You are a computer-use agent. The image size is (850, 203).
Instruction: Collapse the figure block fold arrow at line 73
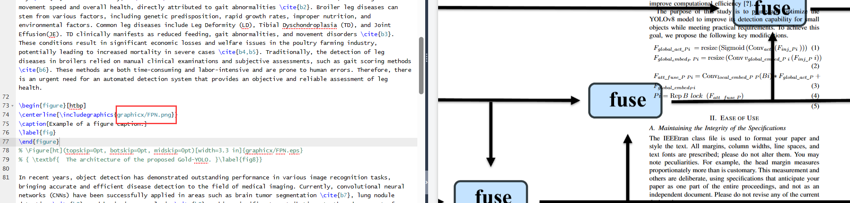[x=12, y=106]
